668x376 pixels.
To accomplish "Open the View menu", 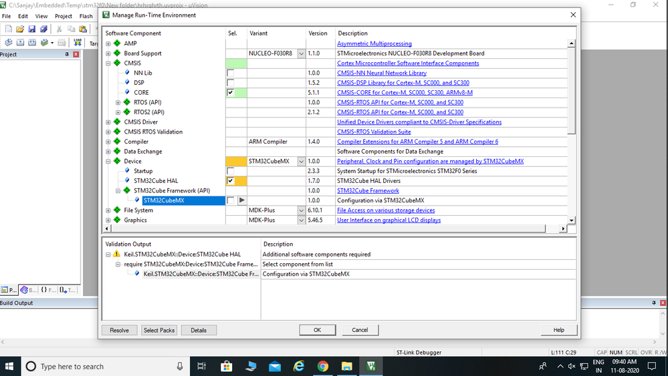I will (41, 16).
